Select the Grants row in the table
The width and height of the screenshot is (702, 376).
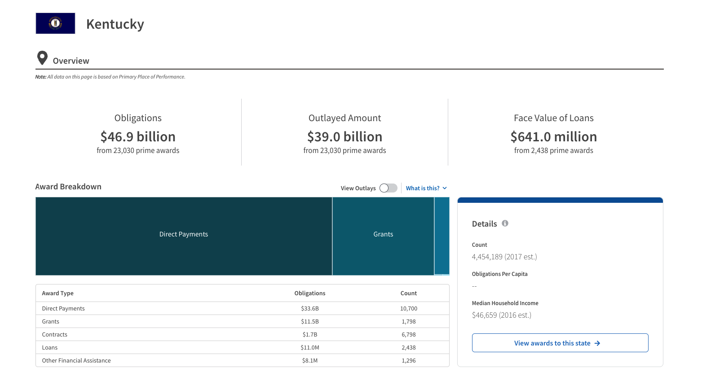pyautogui.click(x=51, y=322)
